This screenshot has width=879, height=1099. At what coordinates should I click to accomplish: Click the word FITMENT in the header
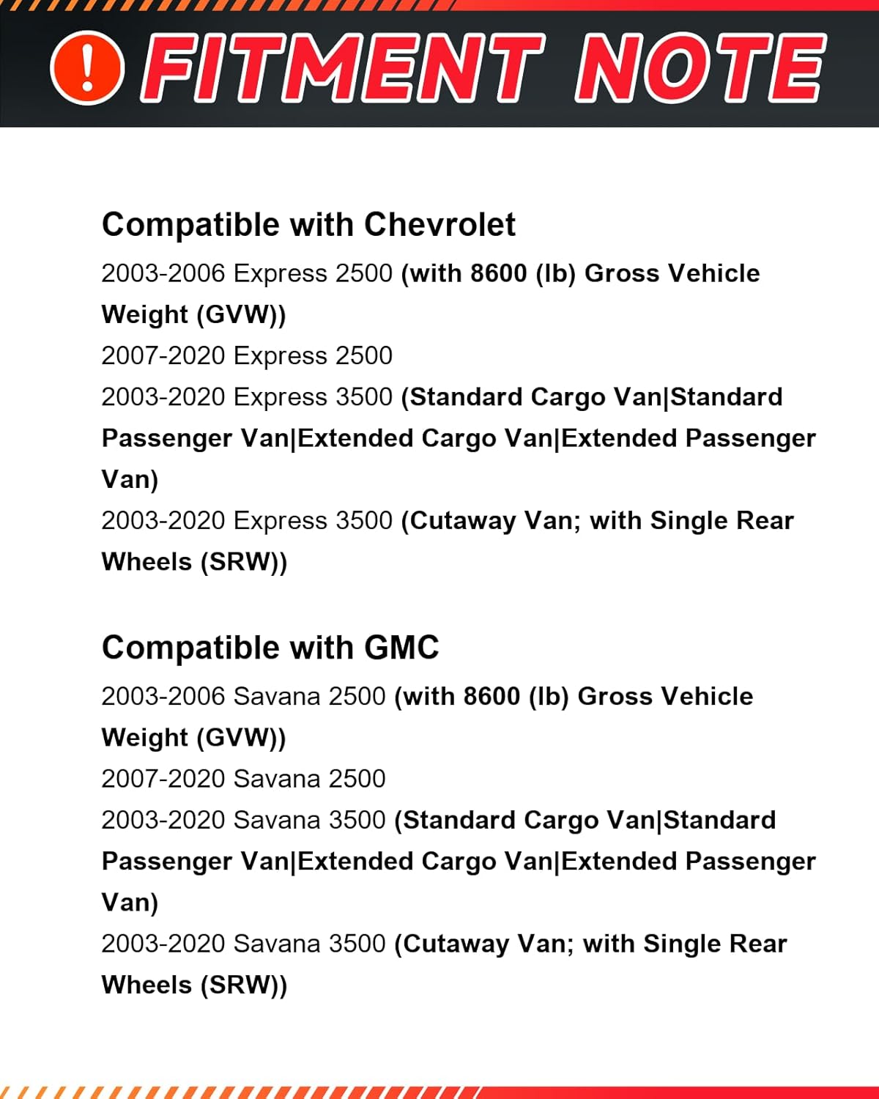(x=343, y=67)
